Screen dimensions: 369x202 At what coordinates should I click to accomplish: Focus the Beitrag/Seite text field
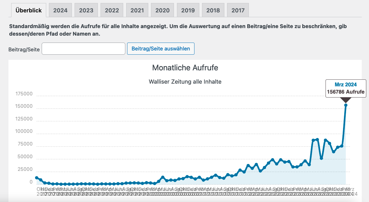point(83,49)
